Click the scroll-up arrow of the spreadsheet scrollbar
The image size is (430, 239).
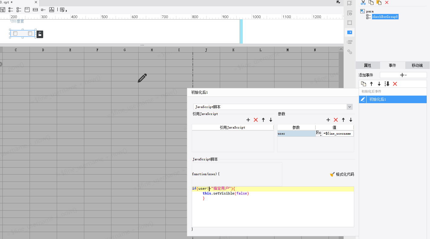point(341,50)
